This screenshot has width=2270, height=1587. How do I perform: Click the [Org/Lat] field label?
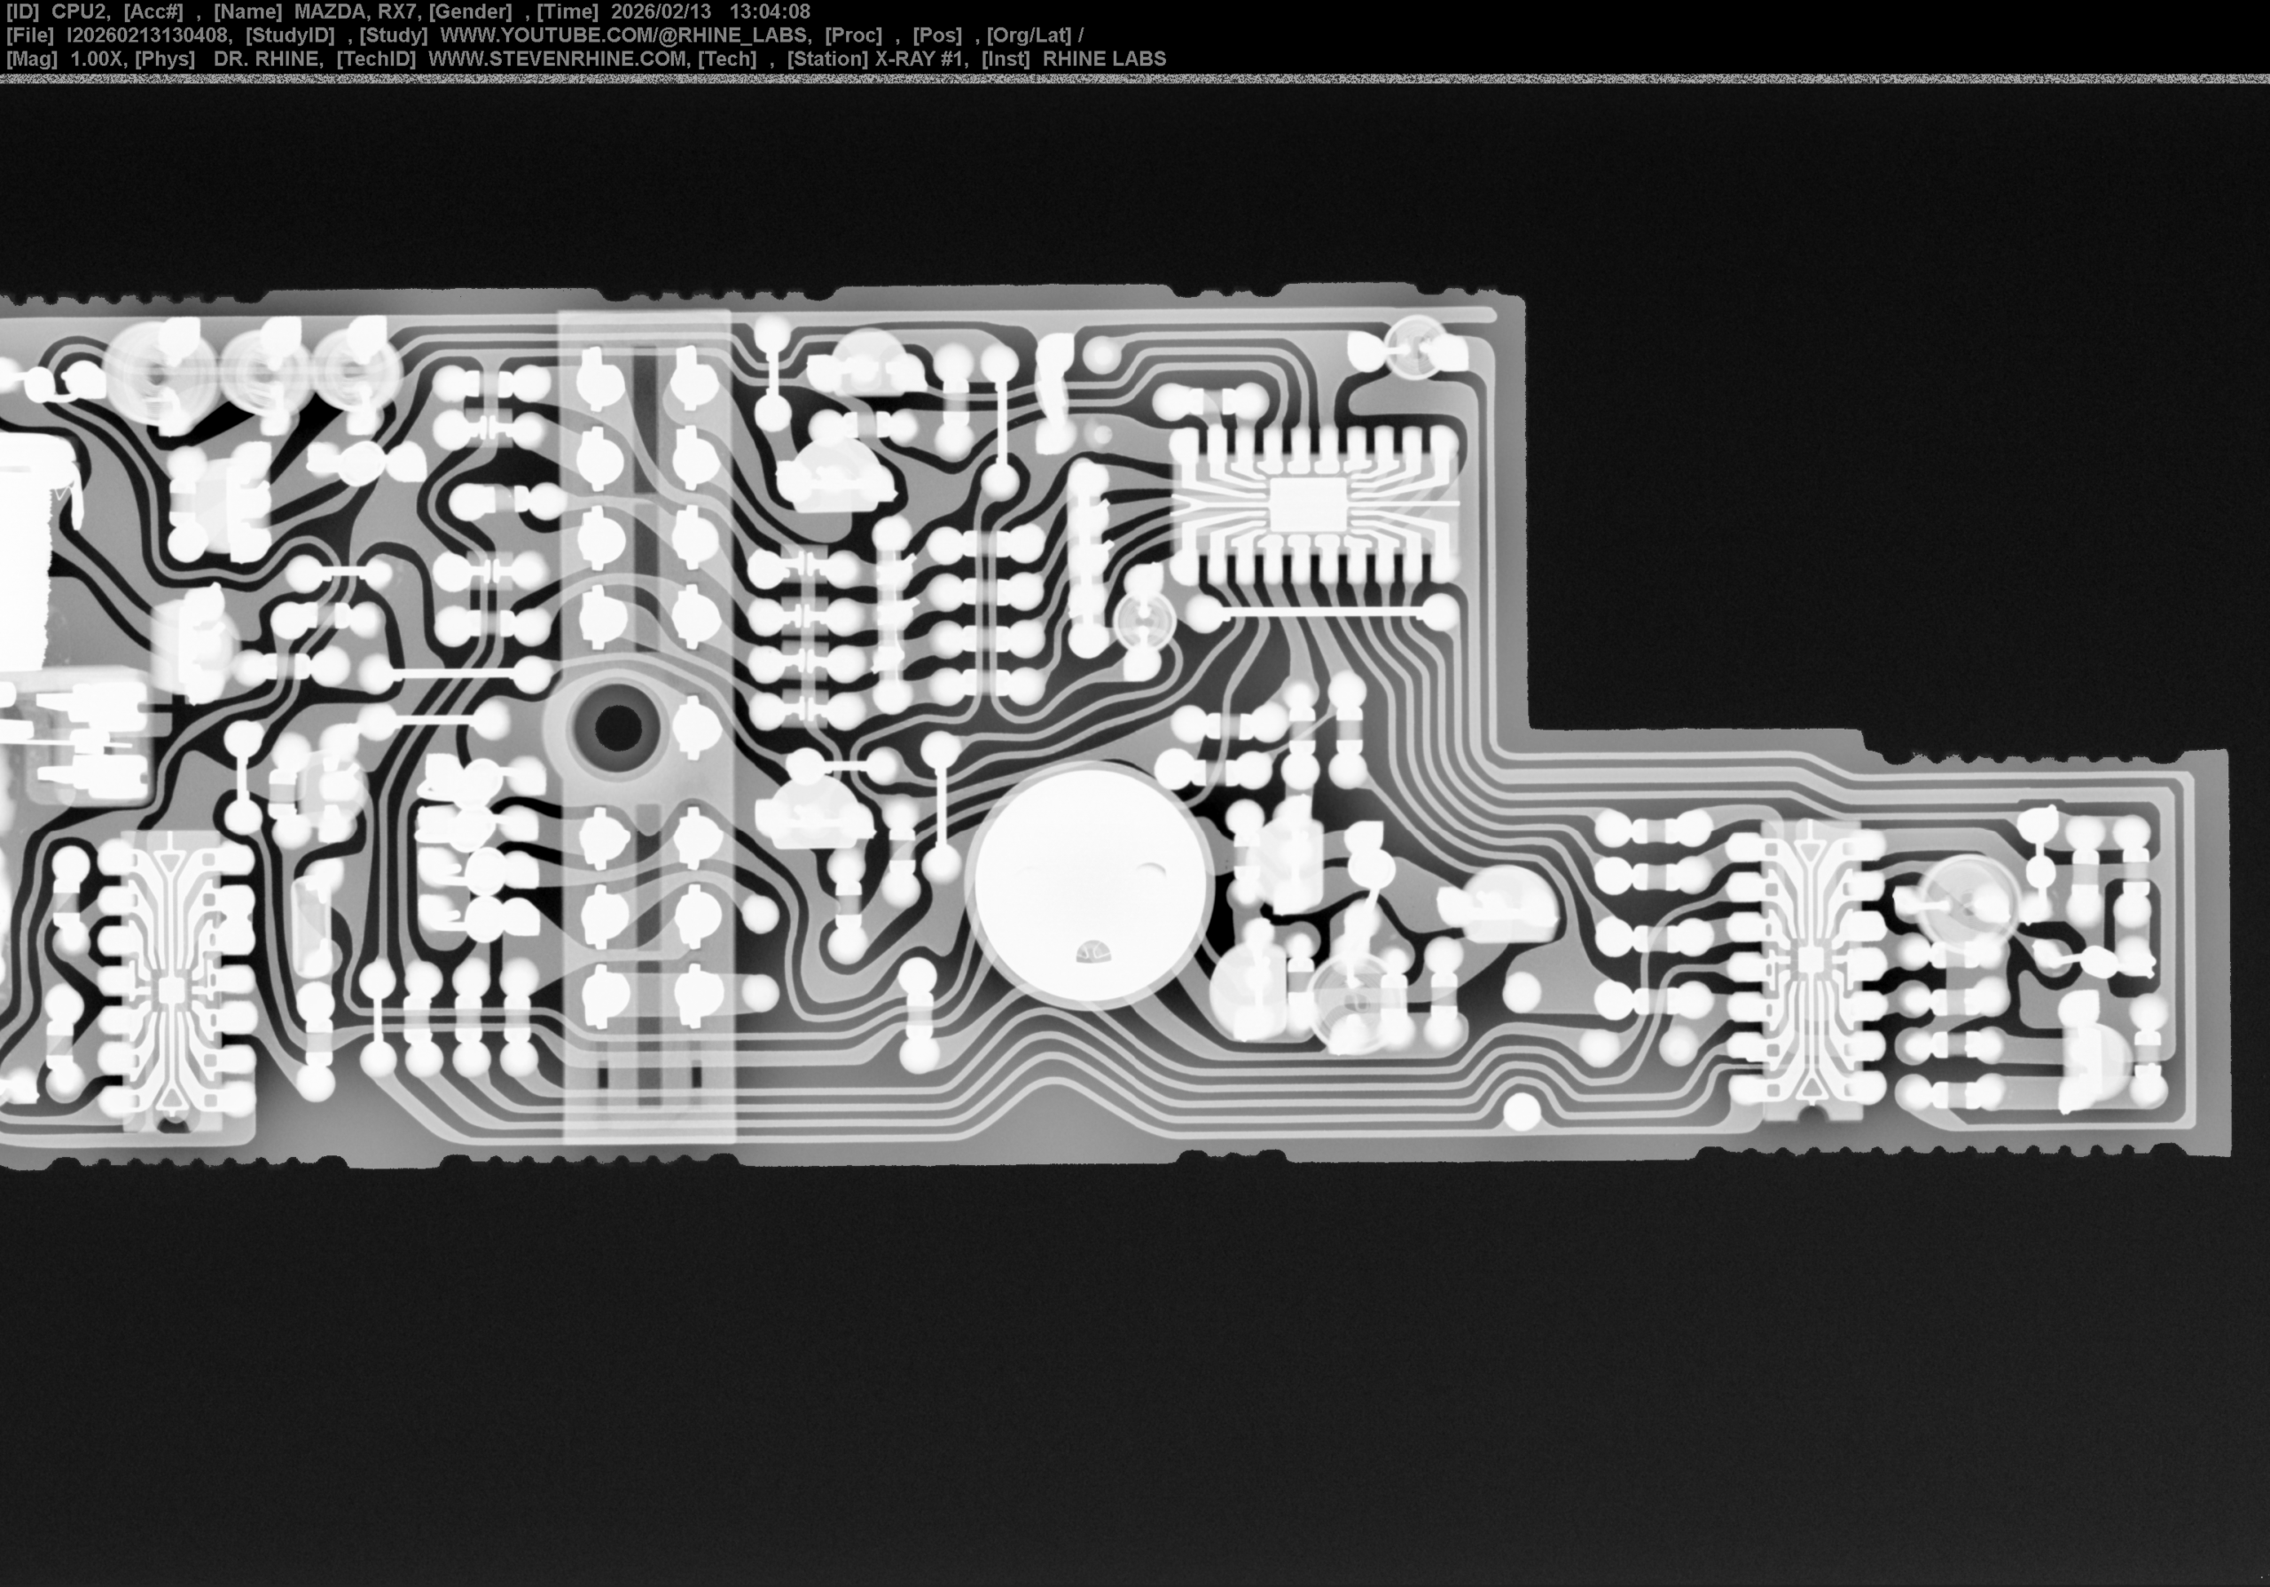click(1029, 35)
